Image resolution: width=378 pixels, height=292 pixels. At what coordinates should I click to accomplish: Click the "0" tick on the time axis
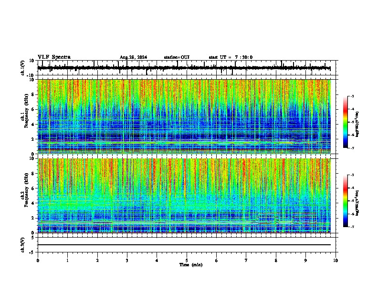[38, 261]
